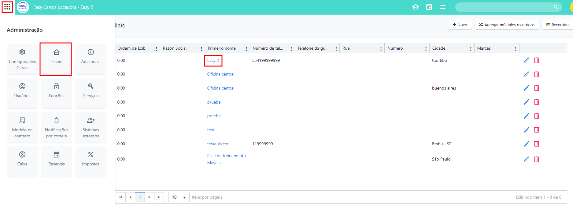573x205 pixels.
Task: Open Filiais in Administração menu
Action: tap(56, 59)
